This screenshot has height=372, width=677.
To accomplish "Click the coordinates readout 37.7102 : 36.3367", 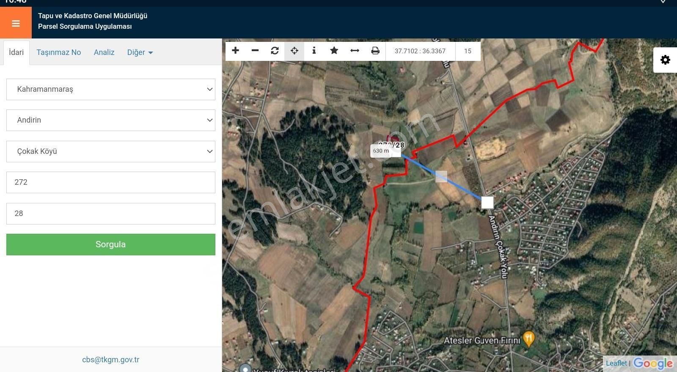I will pyautogui.click(x=420, y=51).
